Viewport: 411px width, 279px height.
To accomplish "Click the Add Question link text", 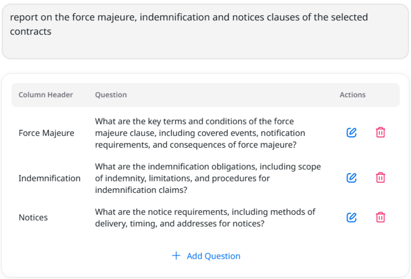I will [213, 256].
